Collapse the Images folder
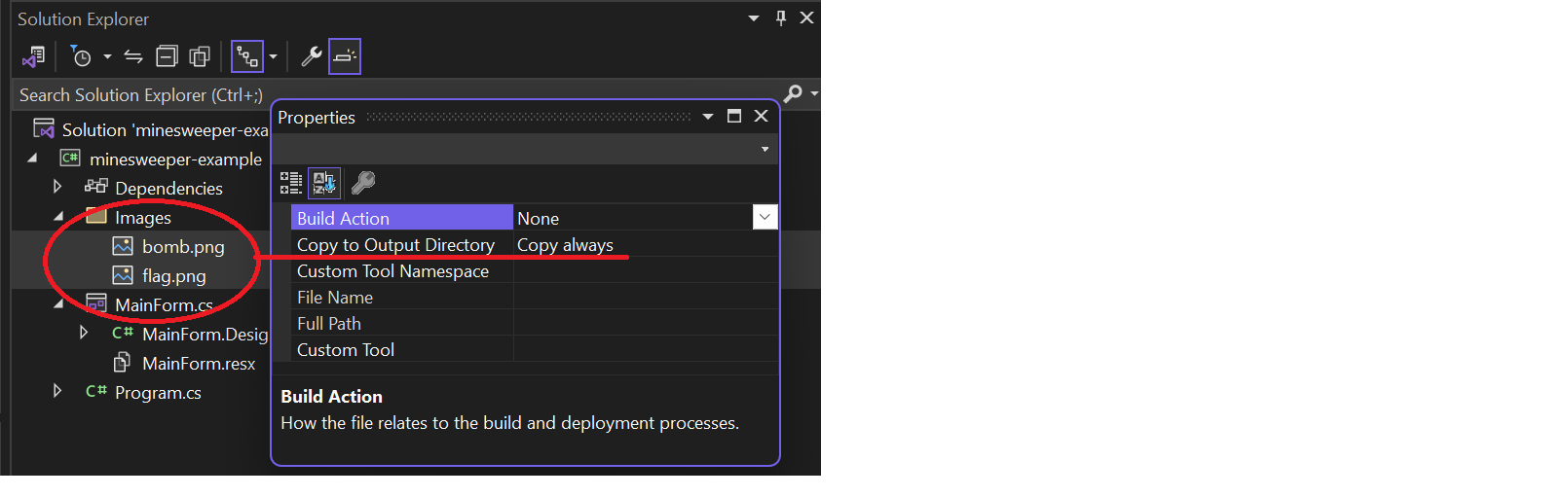Viewport: 1568px width, 497px height. [58, 216]
